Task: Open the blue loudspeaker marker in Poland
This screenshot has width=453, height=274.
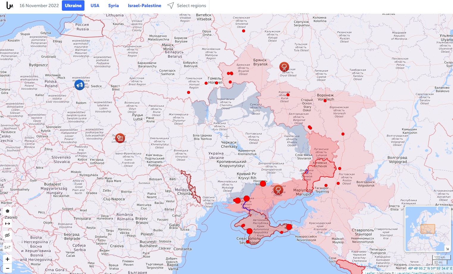Action: pos(79,85)
